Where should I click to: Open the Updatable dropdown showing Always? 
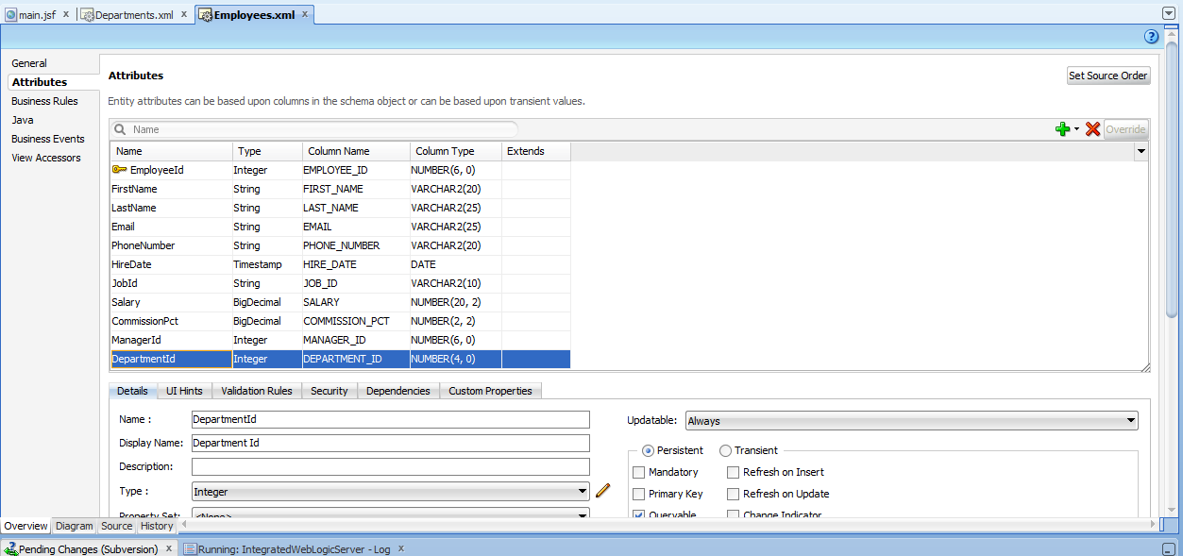point(1132,420)
